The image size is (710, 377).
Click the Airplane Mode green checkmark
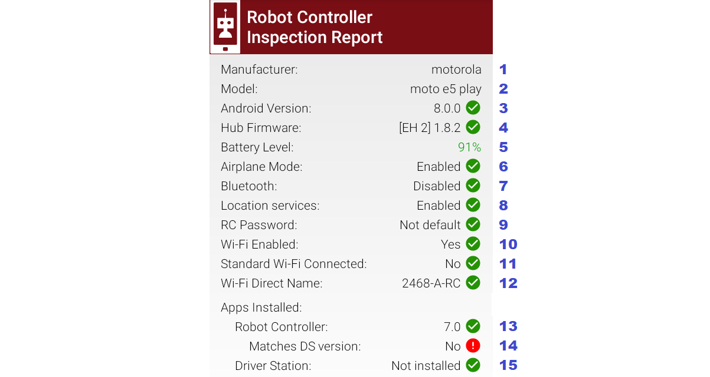[473, 166]
